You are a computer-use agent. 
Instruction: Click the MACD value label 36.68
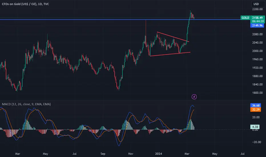tap(256, 105)
